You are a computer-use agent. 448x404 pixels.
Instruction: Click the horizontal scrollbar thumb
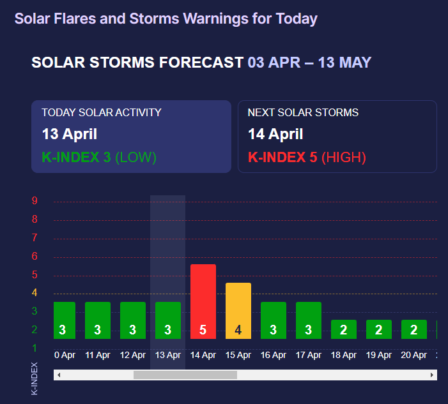click(185, 375)
